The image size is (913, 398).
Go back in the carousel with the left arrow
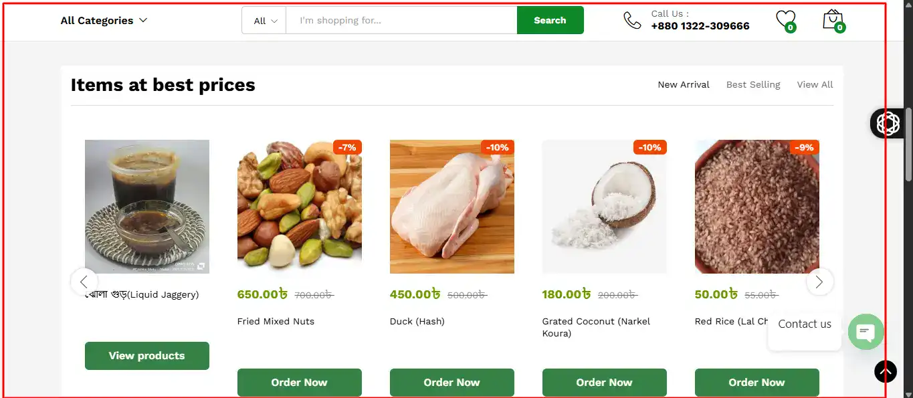(85, 282)
